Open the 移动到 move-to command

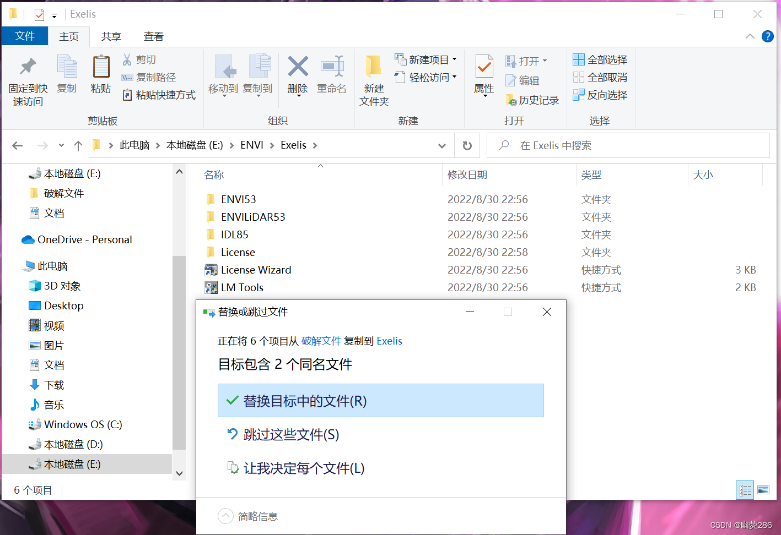(x=223, y=75)
